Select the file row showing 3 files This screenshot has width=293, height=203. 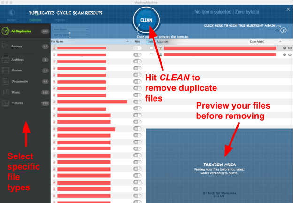pyautogui.click(x=98, y=95)
